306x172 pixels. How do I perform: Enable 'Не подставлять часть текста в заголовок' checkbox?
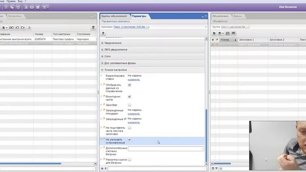130,128
